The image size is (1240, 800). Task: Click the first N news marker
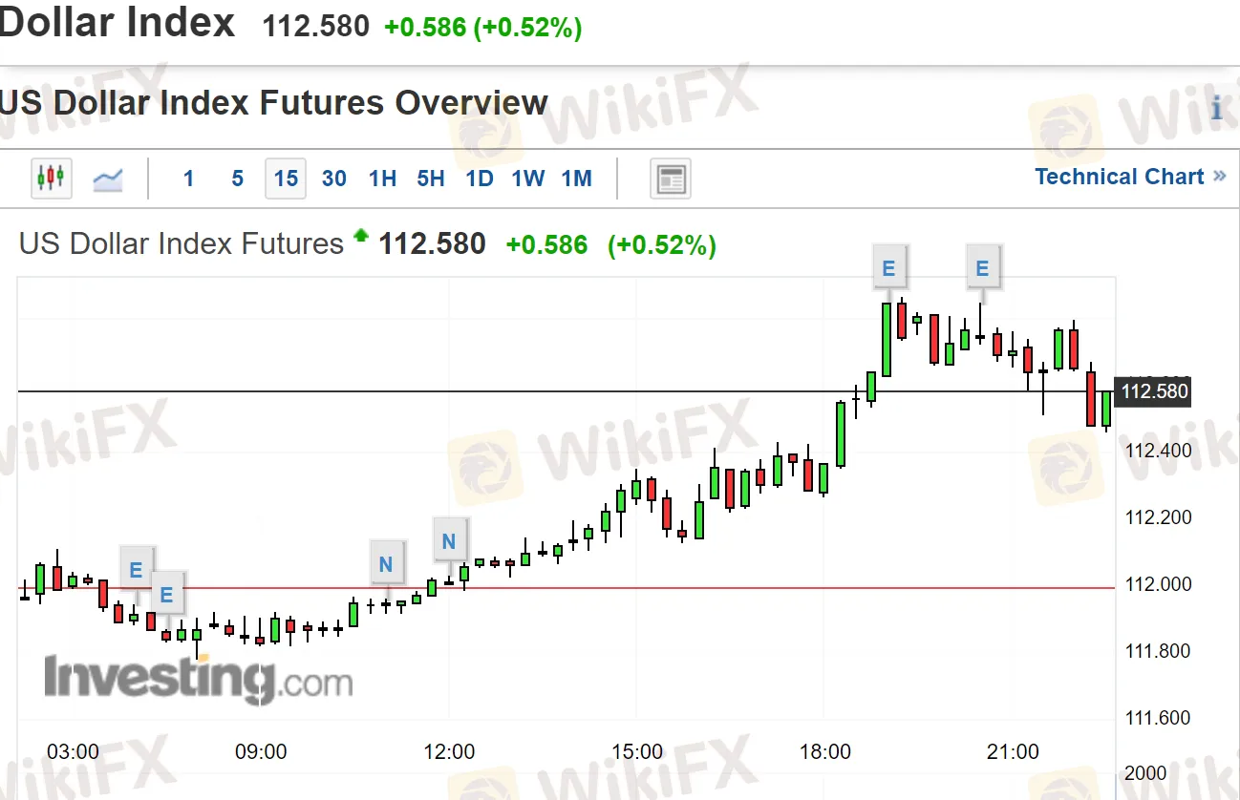[386, 564]
